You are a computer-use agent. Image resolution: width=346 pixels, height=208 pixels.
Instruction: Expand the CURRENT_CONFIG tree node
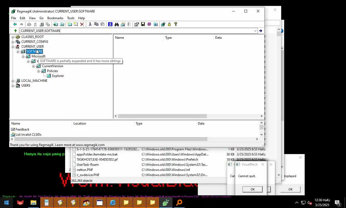tap(13, 42)
